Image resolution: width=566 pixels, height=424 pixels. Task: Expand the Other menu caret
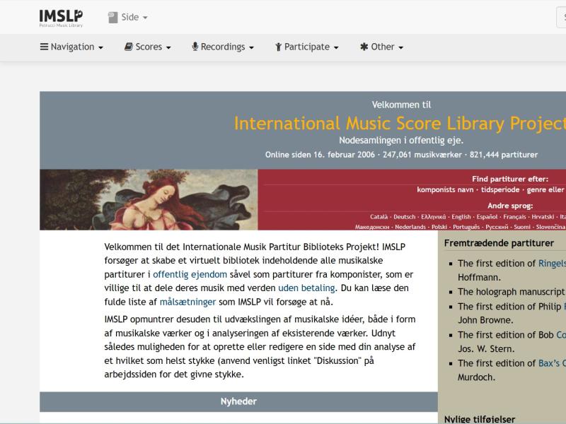coord(400,47)
